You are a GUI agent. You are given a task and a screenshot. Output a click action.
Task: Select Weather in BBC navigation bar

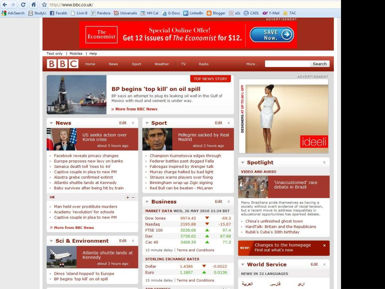(162, 64)
